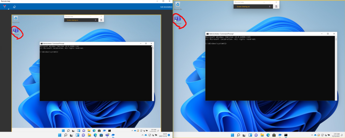Open Microsoft Edge in the viewer's mirrored taskbar
The width and height of the screenshot is (345, 138).
click(94, 131)
